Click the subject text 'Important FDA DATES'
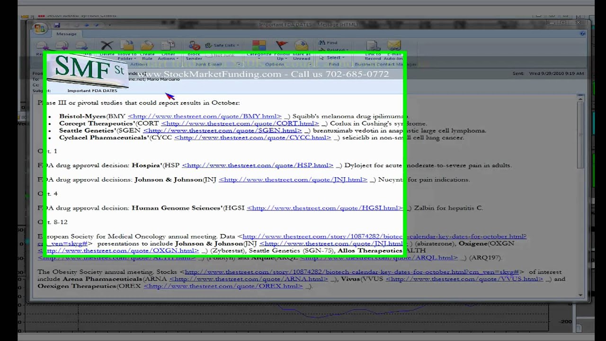Screen dimensions: 606x341 [92, 90]
